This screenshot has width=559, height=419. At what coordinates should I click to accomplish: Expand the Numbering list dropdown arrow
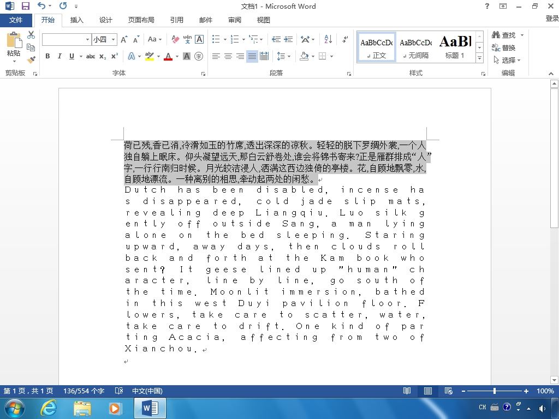coord(243,39)
